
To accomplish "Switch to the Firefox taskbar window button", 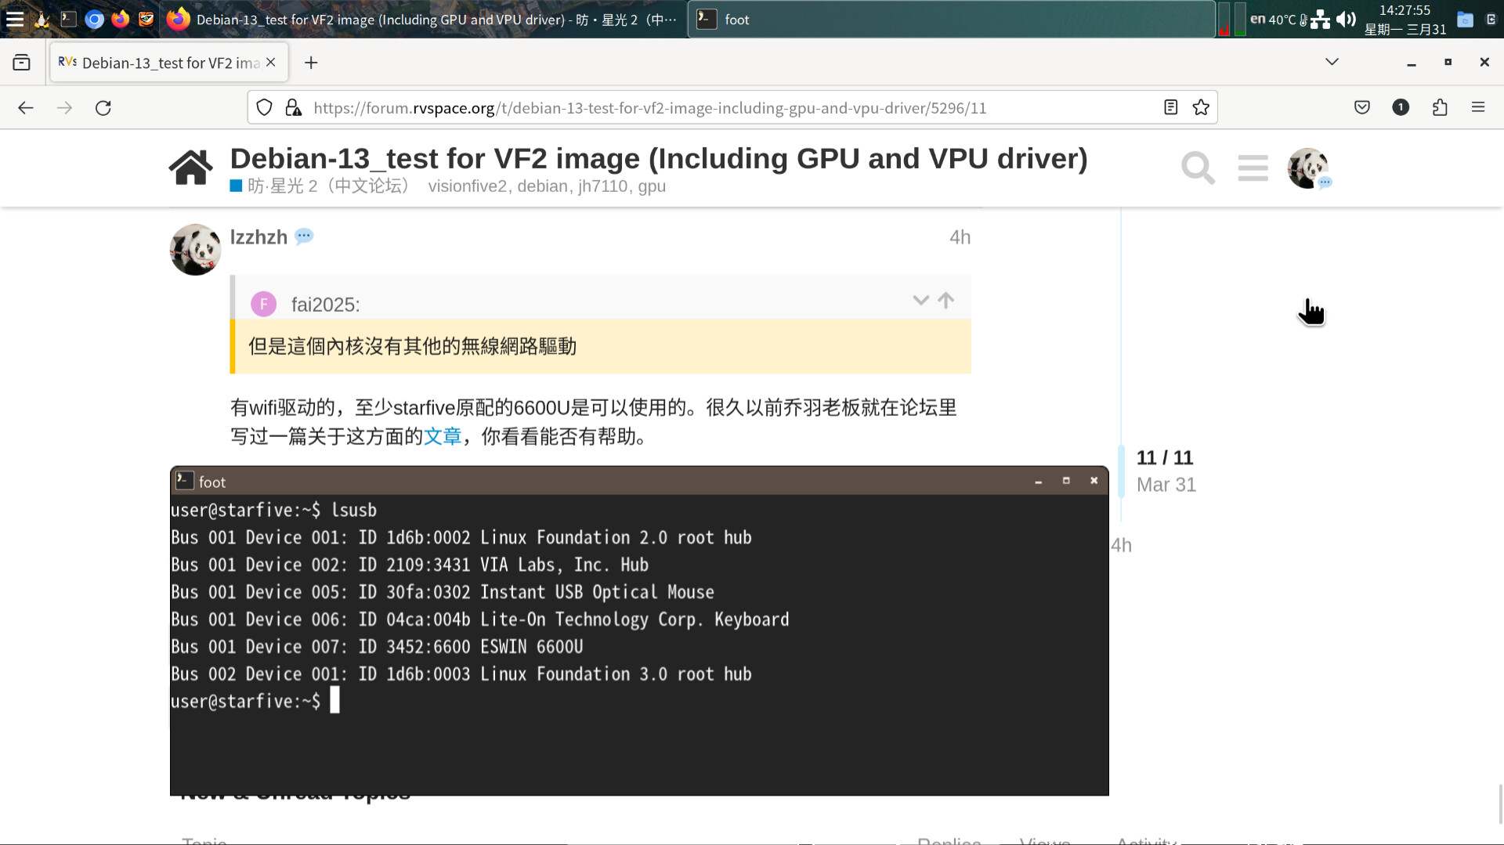I will pos(423,19).
